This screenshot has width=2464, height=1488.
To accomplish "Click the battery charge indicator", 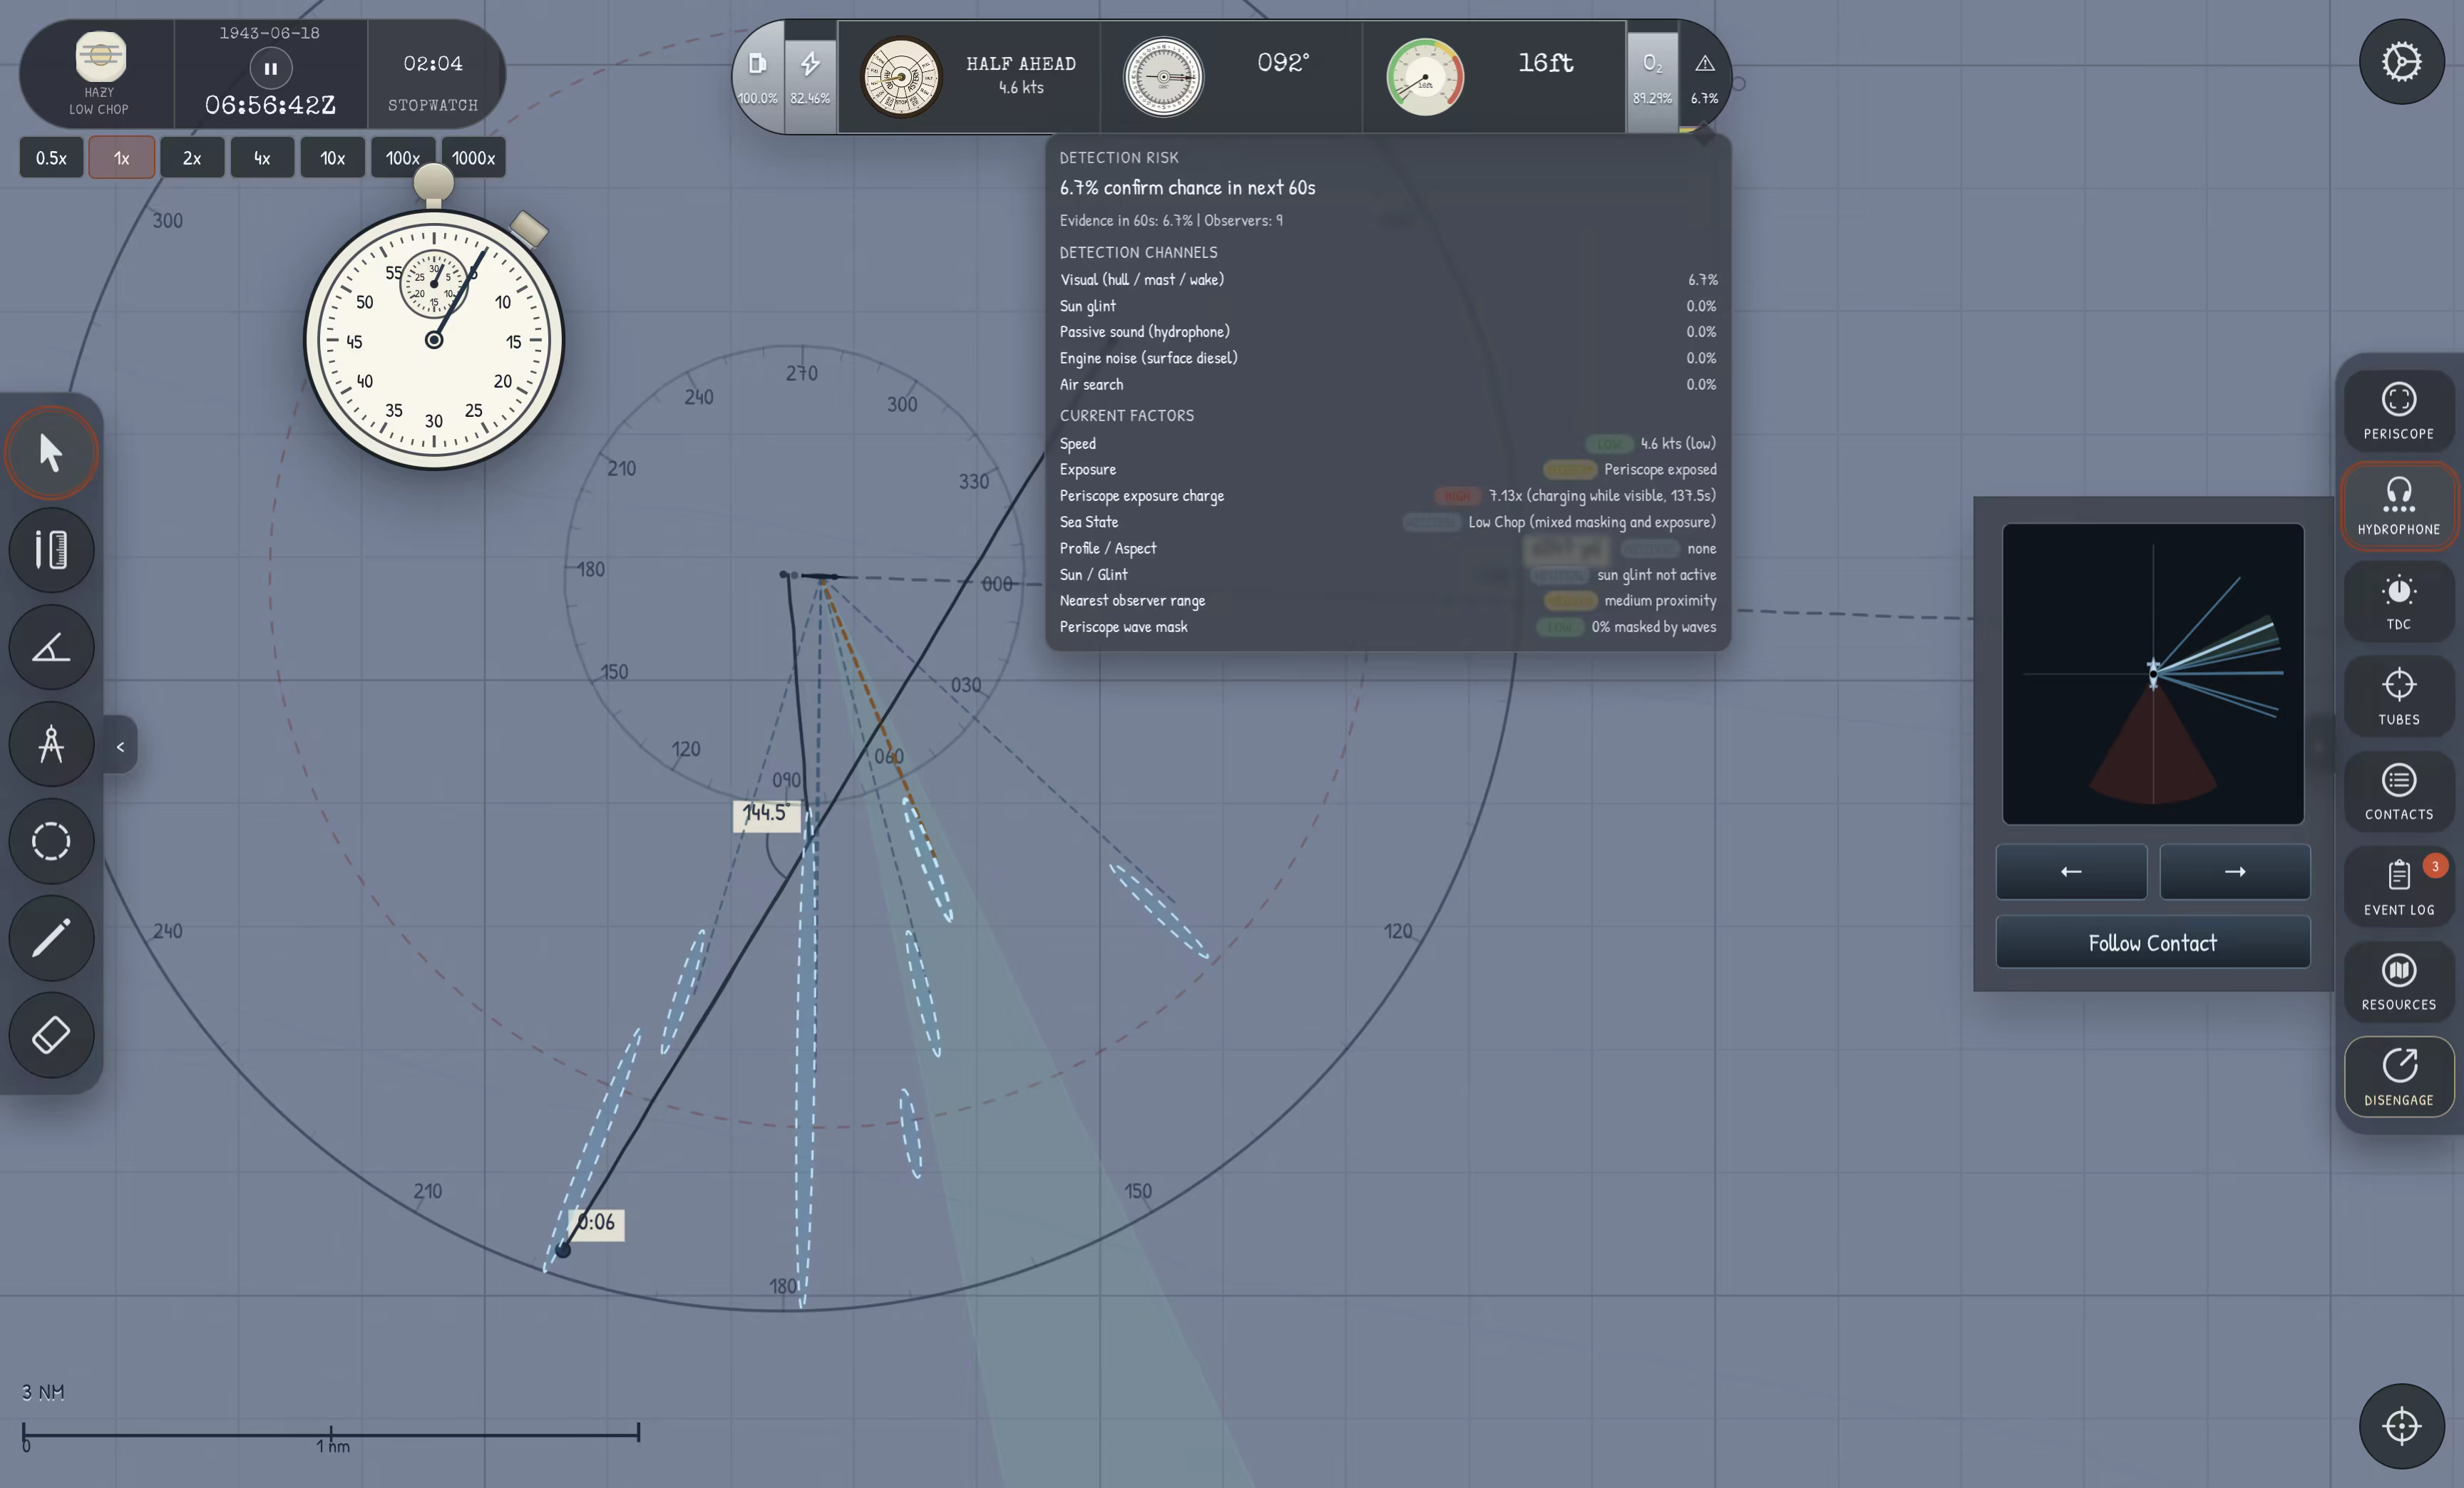I will tap(810, 77).
